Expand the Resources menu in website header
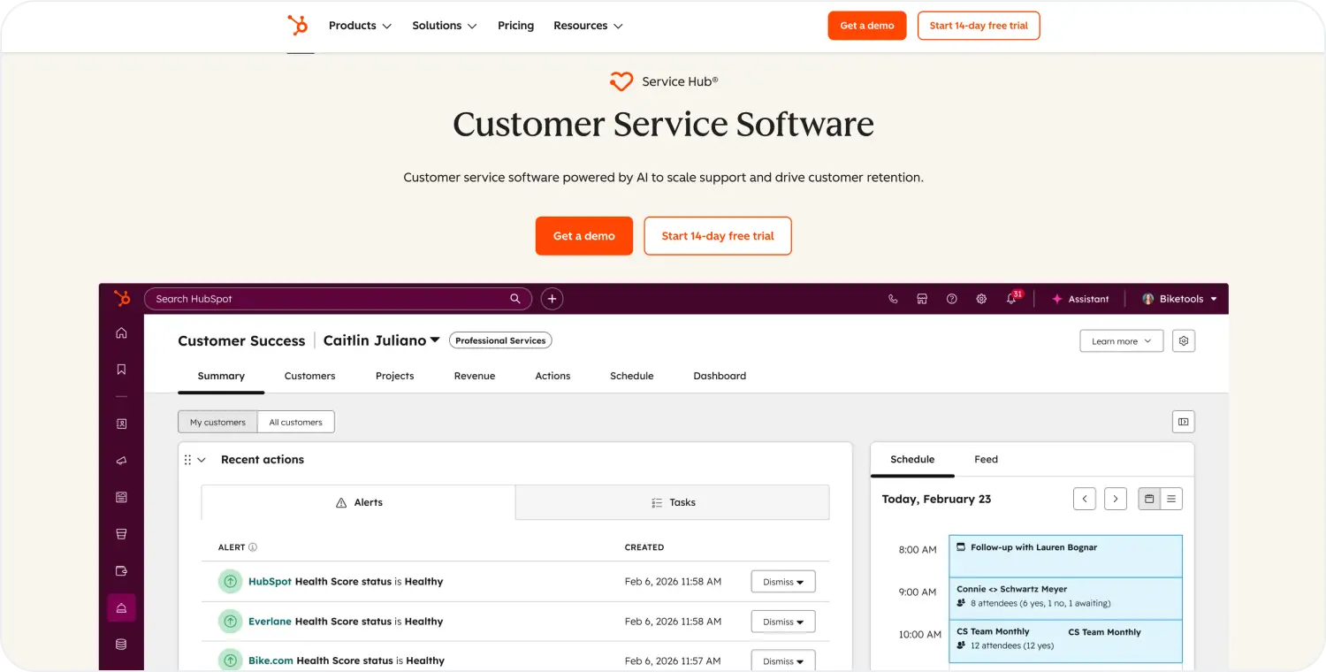 [x=588, y=26]
